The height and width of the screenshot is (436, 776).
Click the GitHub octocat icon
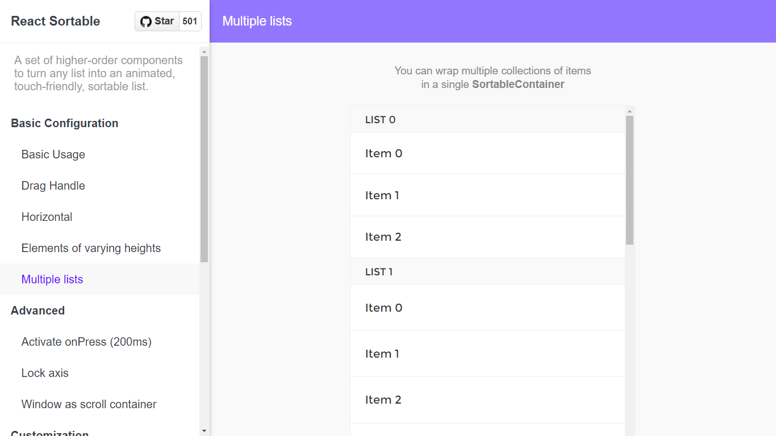tap(147, 21)
